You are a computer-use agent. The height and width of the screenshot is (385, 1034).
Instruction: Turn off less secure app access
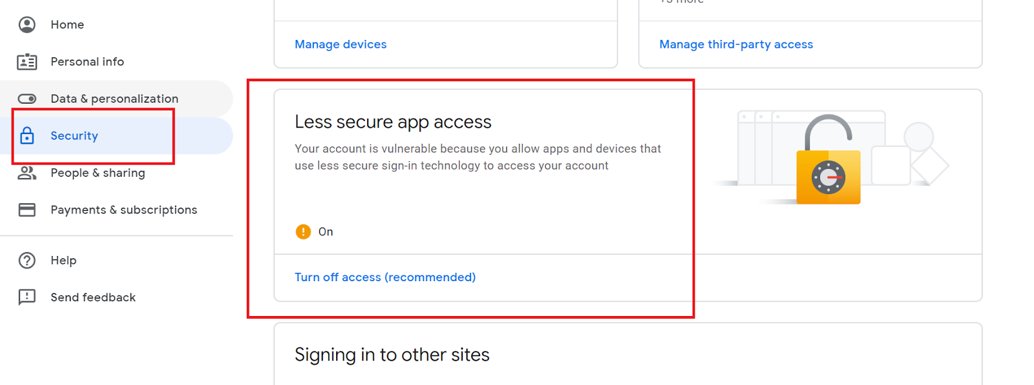point(385,277)
